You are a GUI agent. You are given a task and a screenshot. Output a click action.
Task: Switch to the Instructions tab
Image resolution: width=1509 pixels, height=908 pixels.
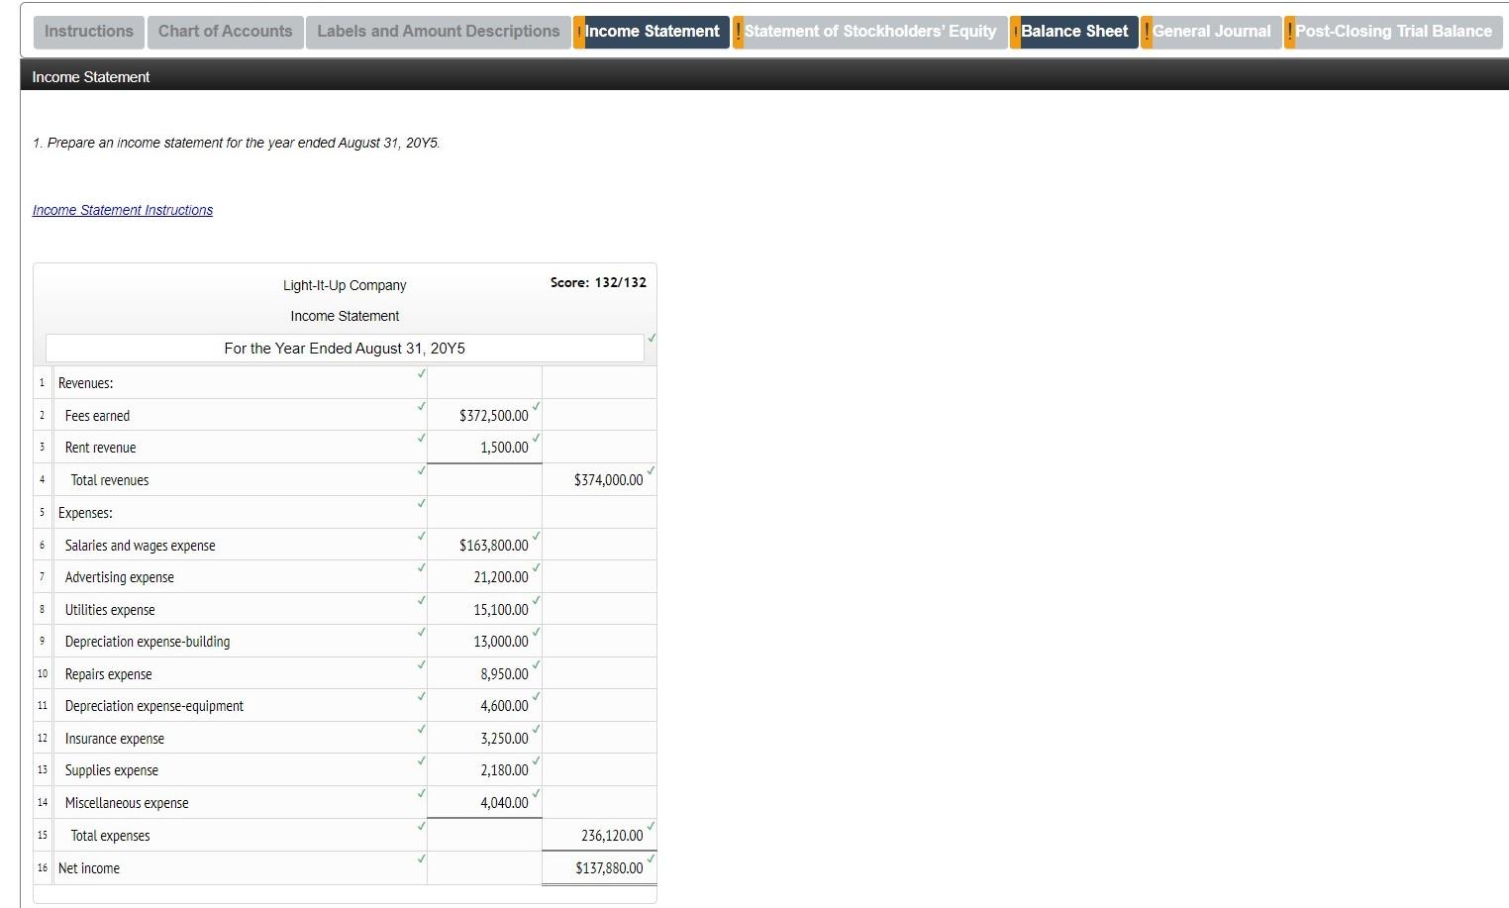[x=88, y=32]
